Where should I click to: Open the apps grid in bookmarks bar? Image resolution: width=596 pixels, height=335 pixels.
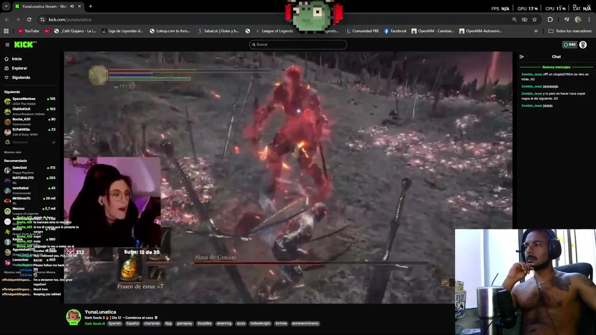pyautogui.click(x=6, y=31)
